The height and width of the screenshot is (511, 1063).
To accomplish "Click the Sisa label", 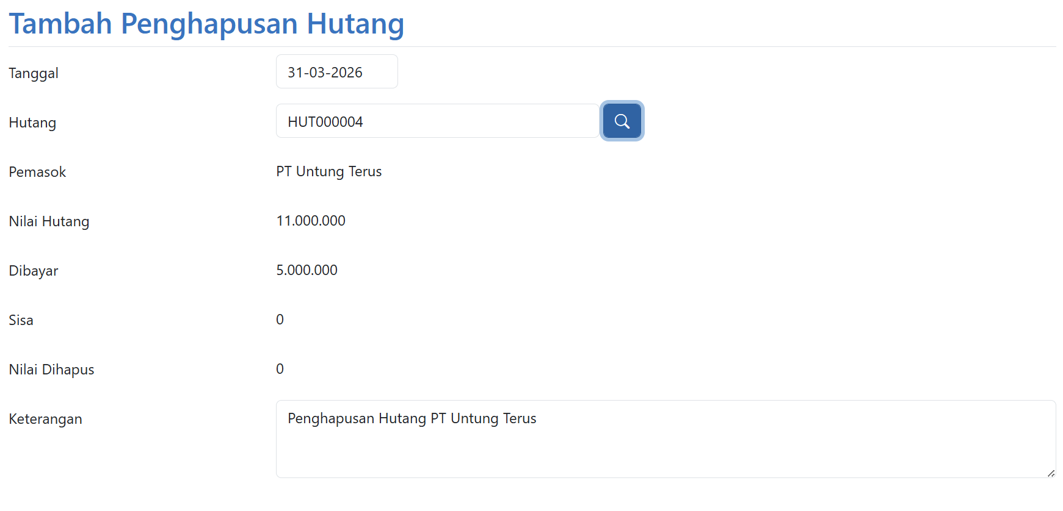I will click(x=21, y=320).
